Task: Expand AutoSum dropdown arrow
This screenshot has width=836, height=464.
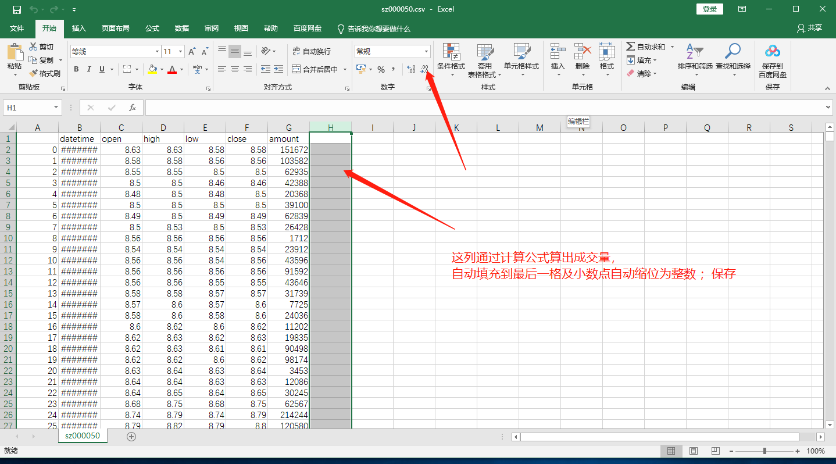Action: click(x=672, y=47)
